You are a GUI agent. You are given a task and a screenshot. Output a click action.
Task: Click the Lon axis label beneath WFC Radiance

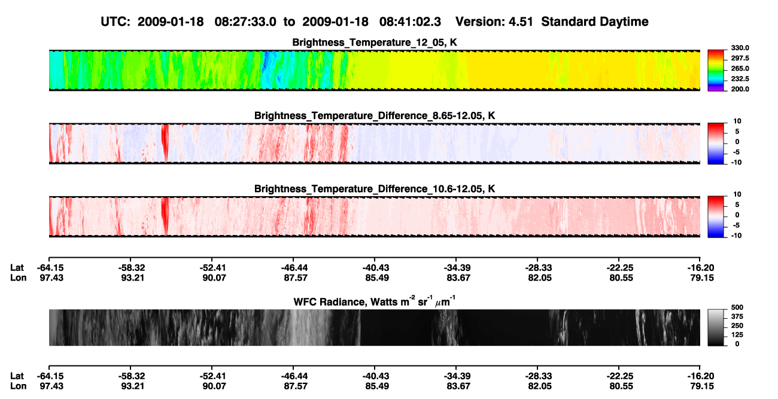(17, 386)
